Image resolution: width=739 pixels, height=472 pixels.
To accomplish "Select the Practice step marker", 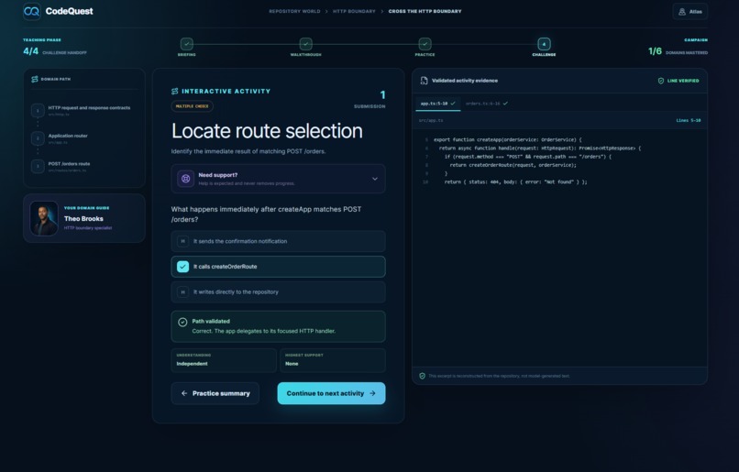I will tap(425, 44).
